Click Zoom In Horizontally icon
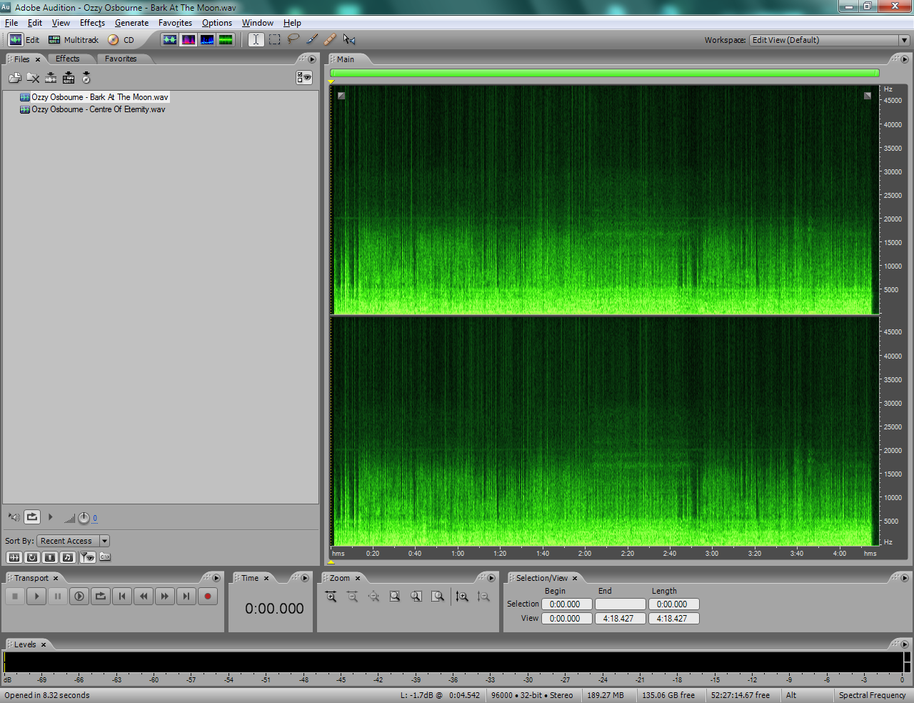Screen dimensions: 914x703 [331, 597]
